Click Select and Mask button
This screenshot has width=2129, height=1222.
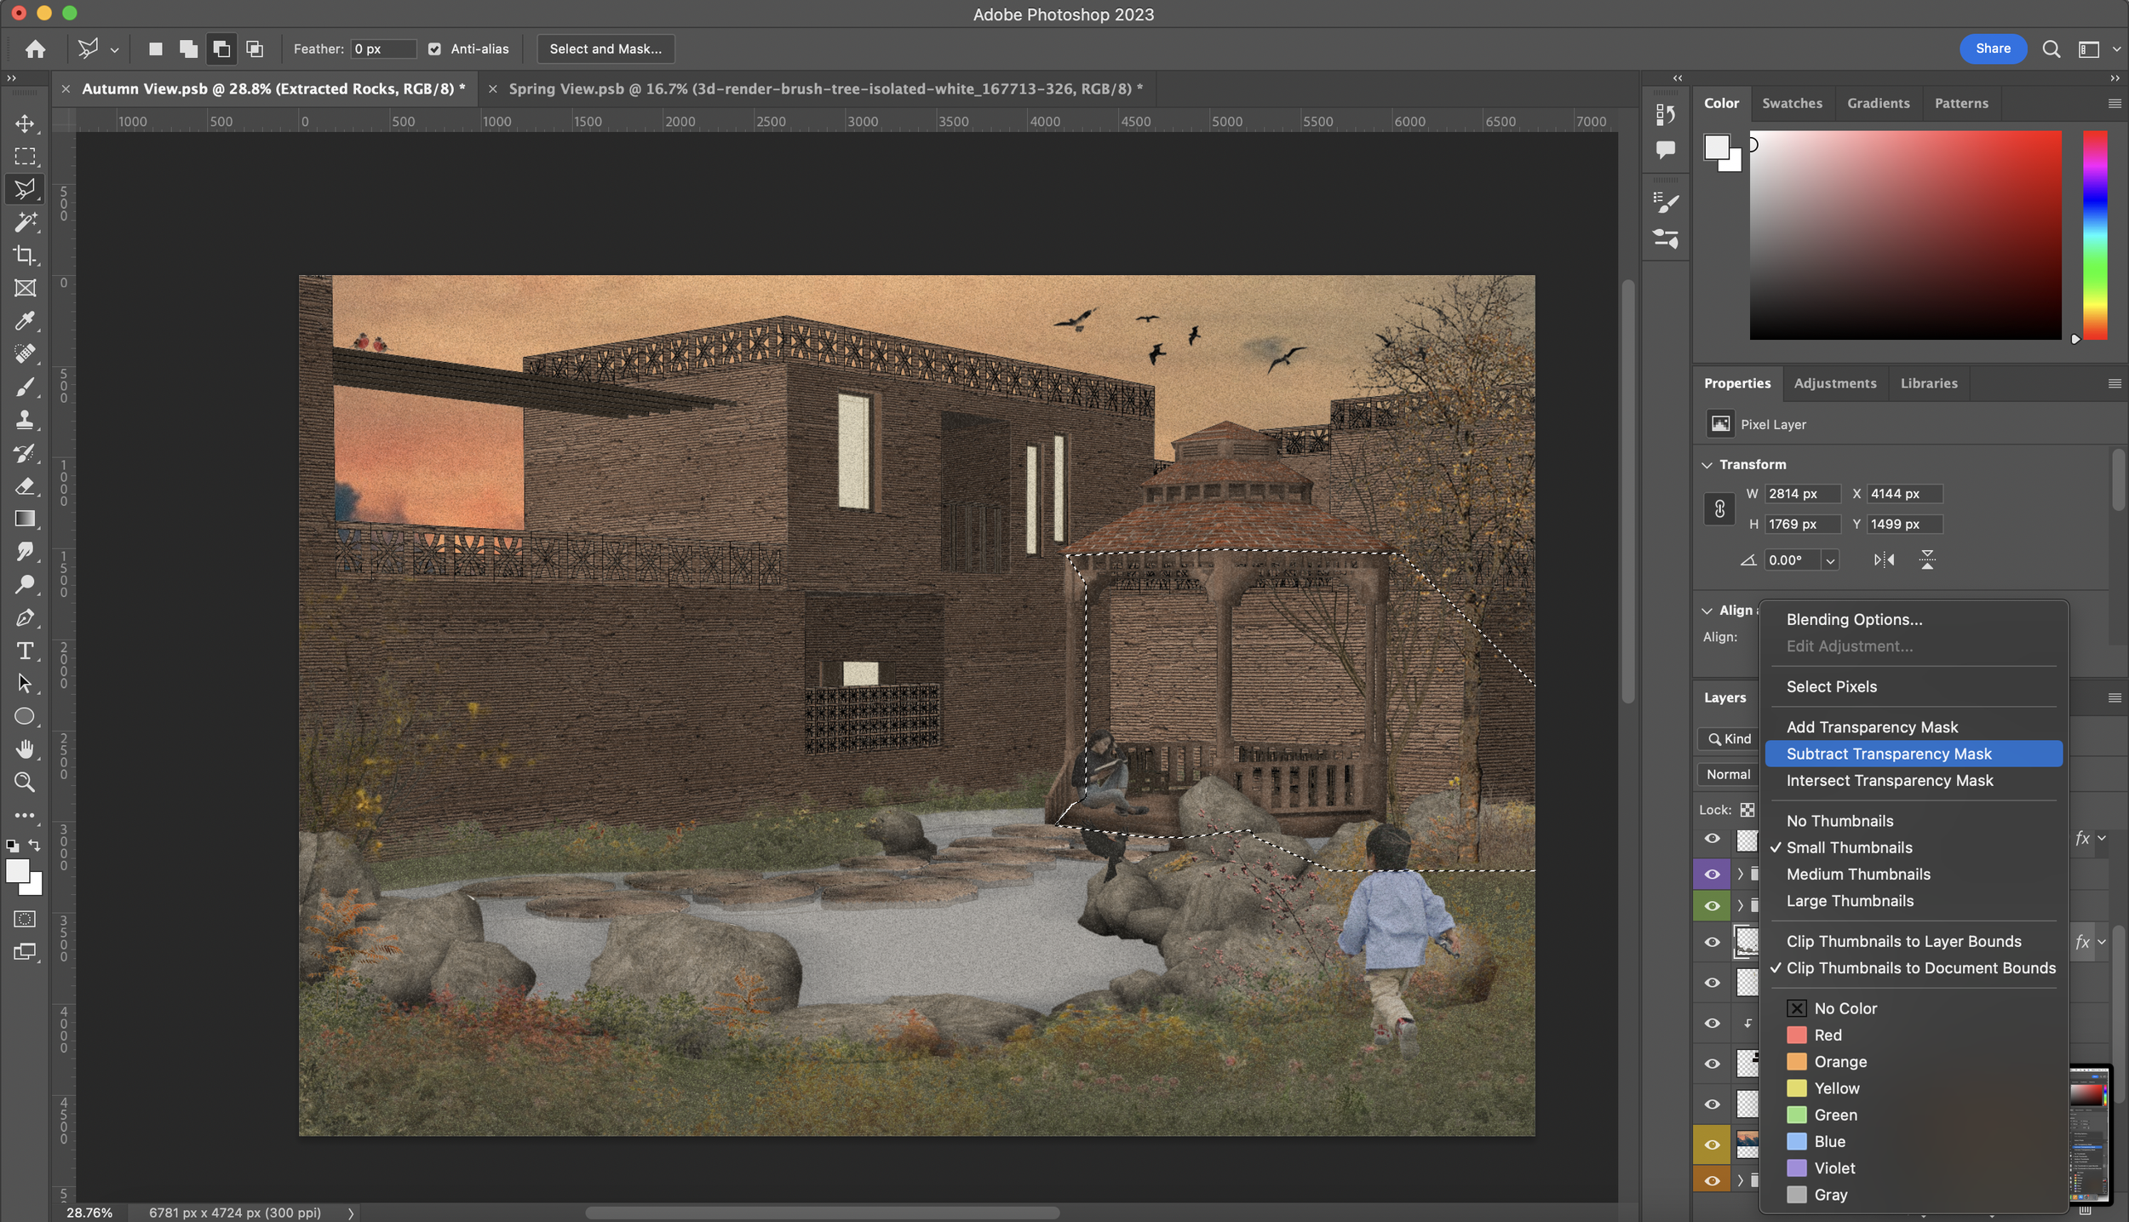coord(605,49)
